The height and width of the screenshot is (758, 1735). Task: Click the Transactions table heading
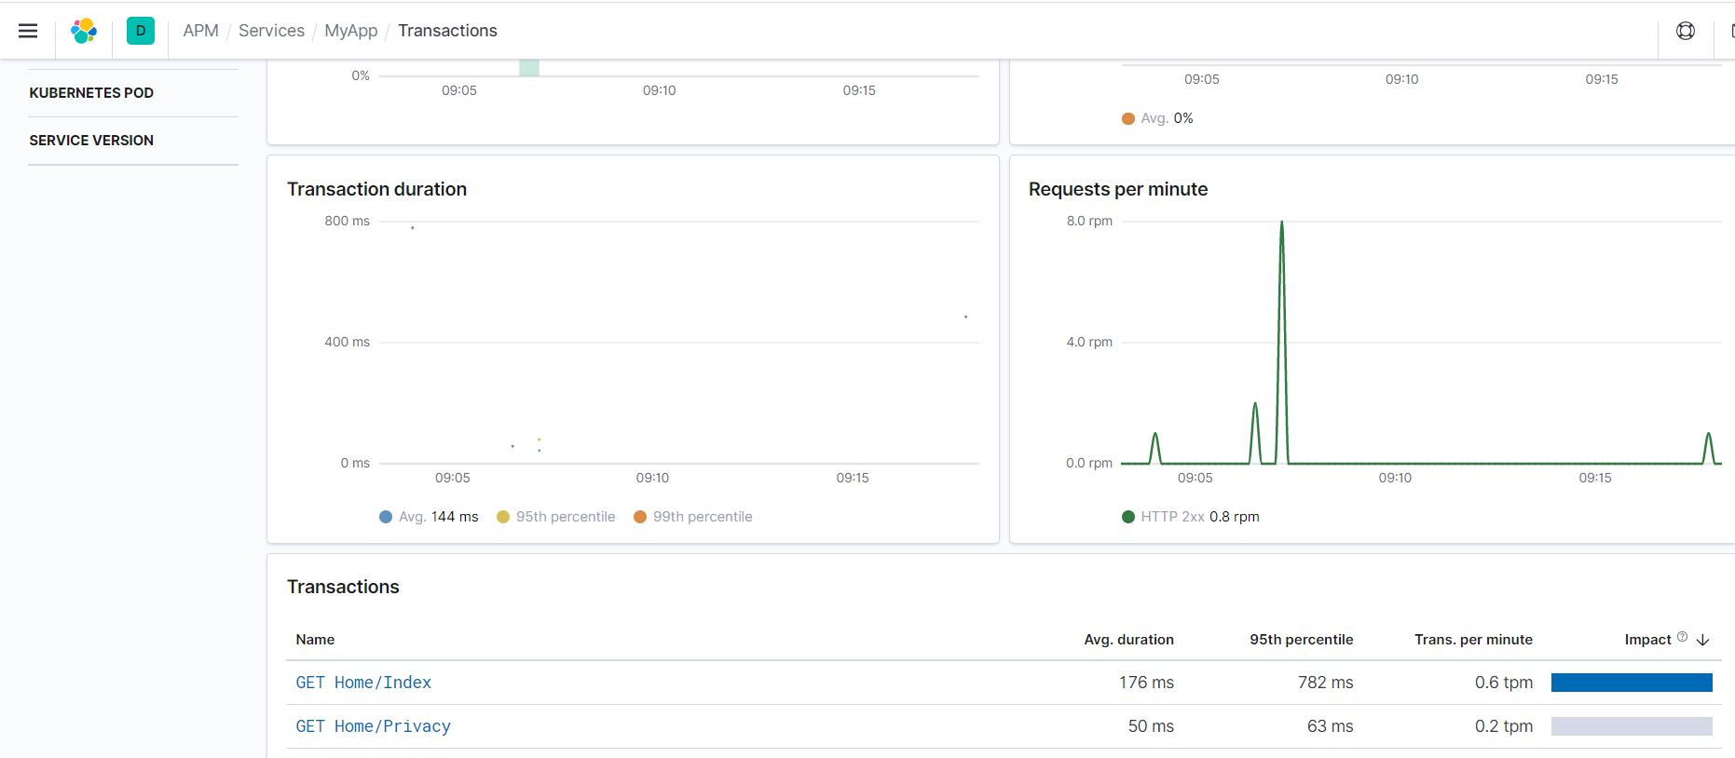coord(343,587)
